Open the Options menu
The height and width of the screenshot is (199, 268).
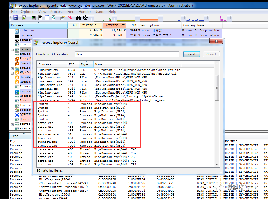[x=27, y=12]
